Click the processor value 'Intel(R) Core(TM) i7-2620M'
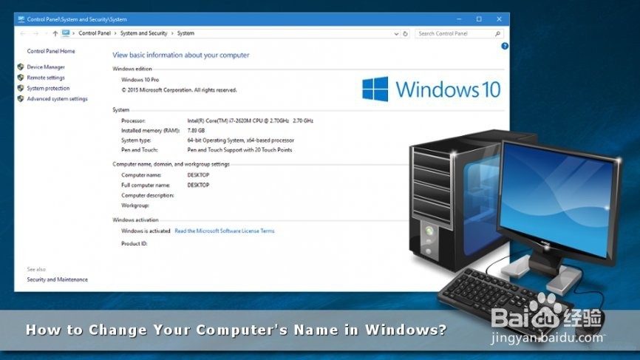 click(x=251, y=120)
